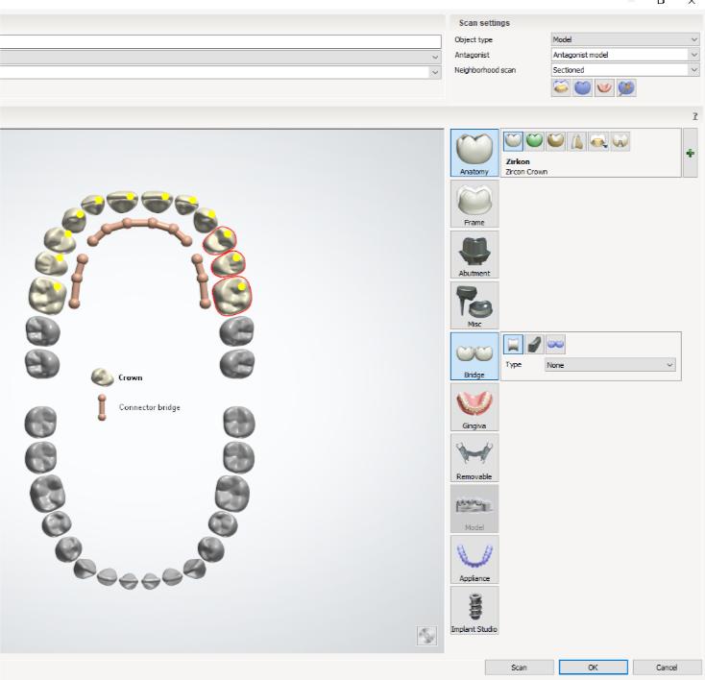Open the Antagonist model dropdown
The height and width of the screenshot is (680, 705).
coord(625,55)
